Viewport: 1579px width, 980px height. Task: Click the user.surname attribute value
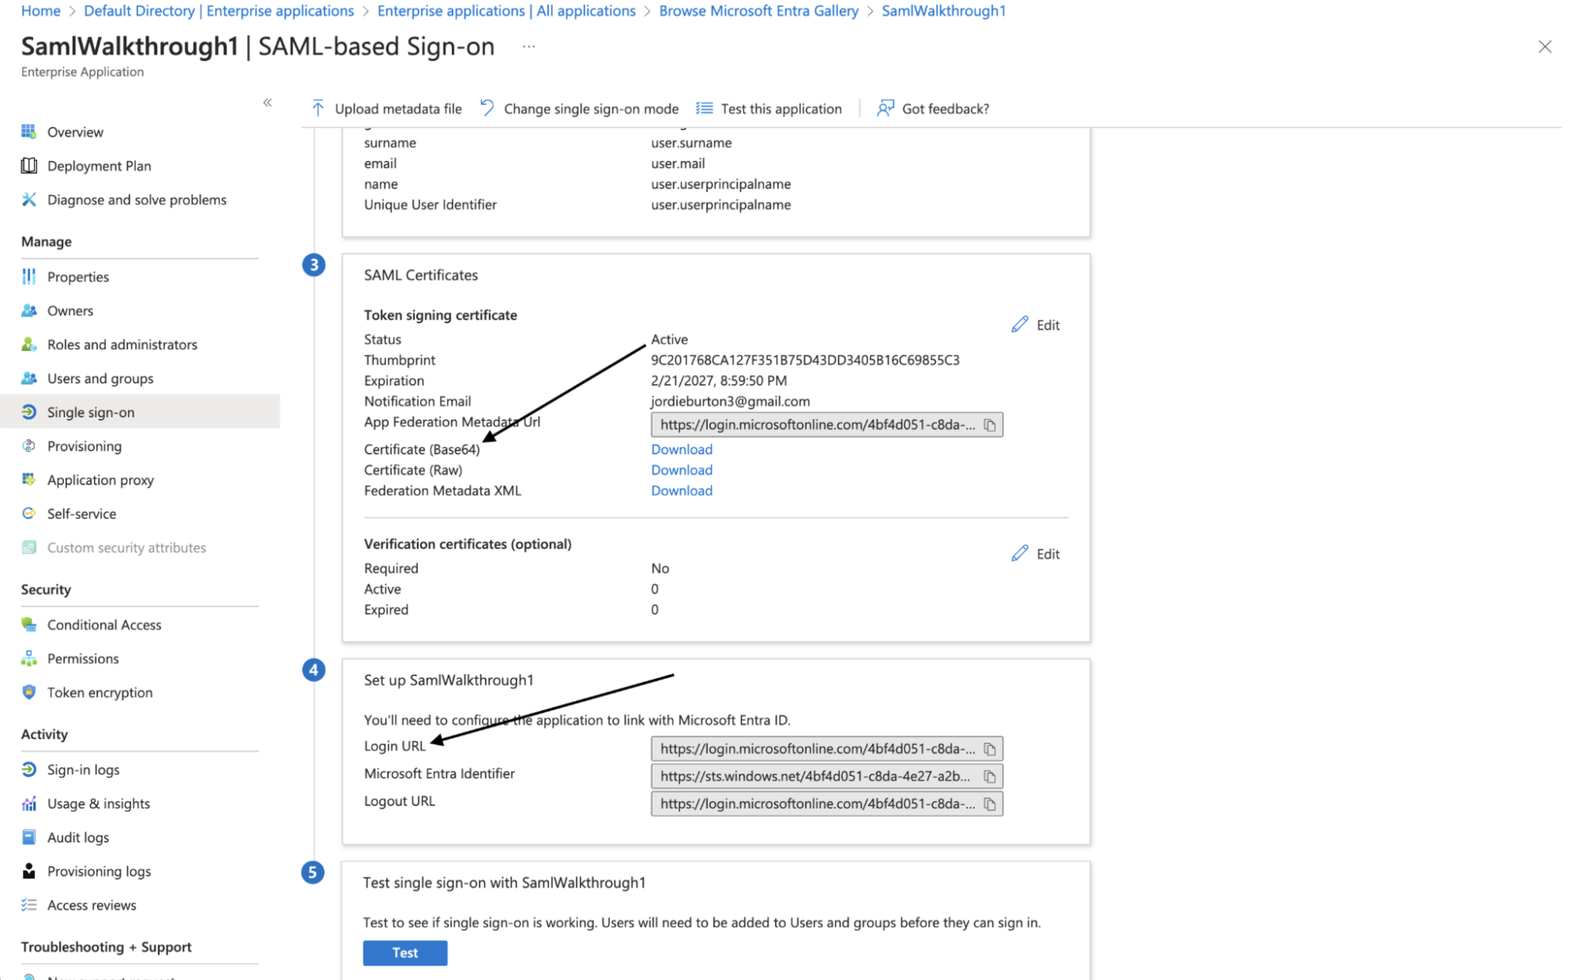tap(691, 143)
